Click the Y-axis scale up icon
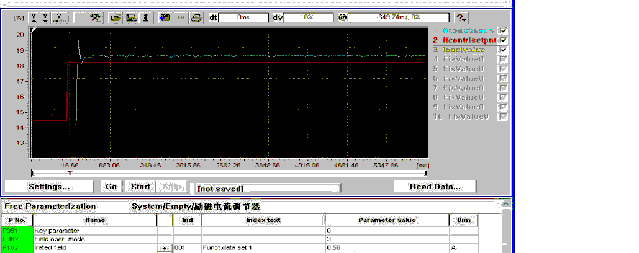Screen dimensions: 639x253 pos(34,18)
